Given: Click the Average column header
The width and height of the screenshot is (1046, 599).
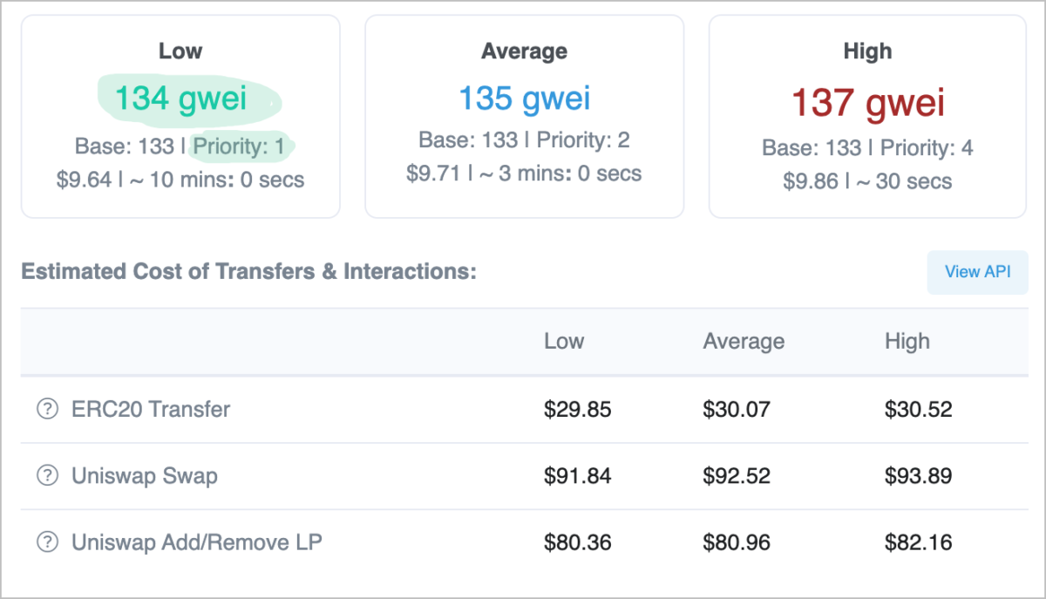Looking at the screenshot, I should pyautogui.click(x=744, y=341).
